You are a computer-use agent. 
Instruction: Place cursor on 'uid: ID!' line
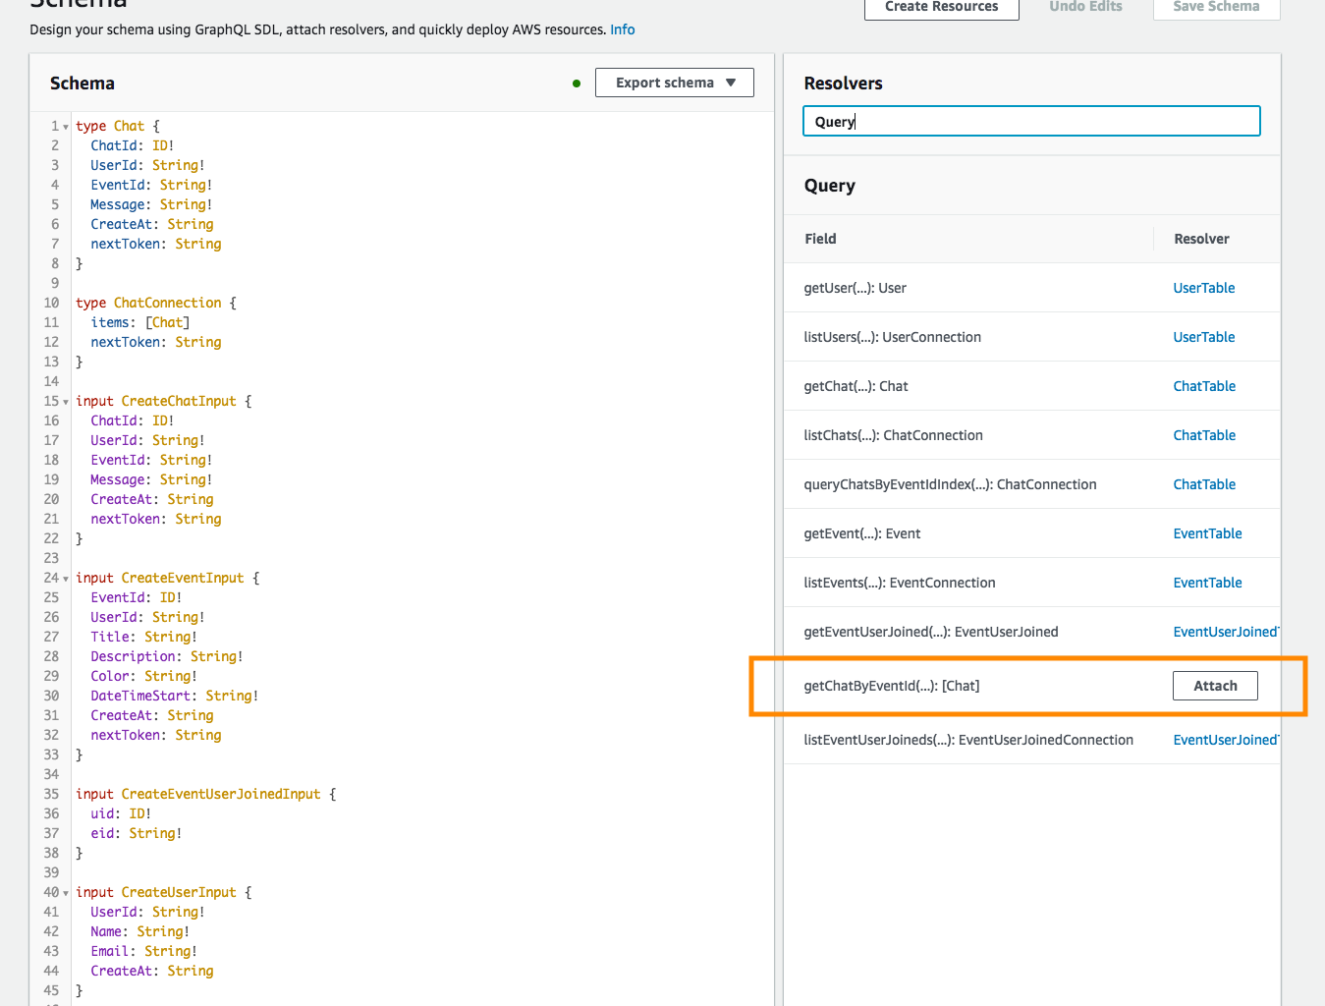(x=121, y=813)
